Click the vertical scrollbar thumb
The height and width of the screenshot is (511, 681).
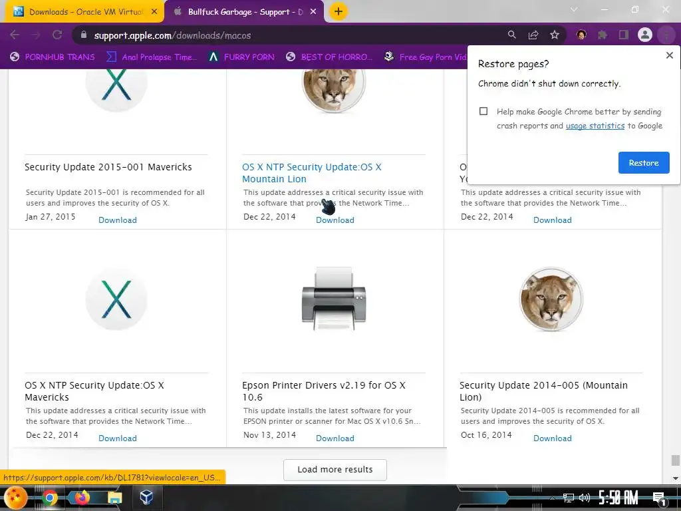click(x=675, y=460)
